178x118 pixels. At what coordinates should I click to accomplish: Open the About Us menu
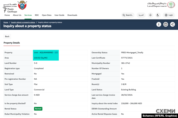tap(17, 15)
